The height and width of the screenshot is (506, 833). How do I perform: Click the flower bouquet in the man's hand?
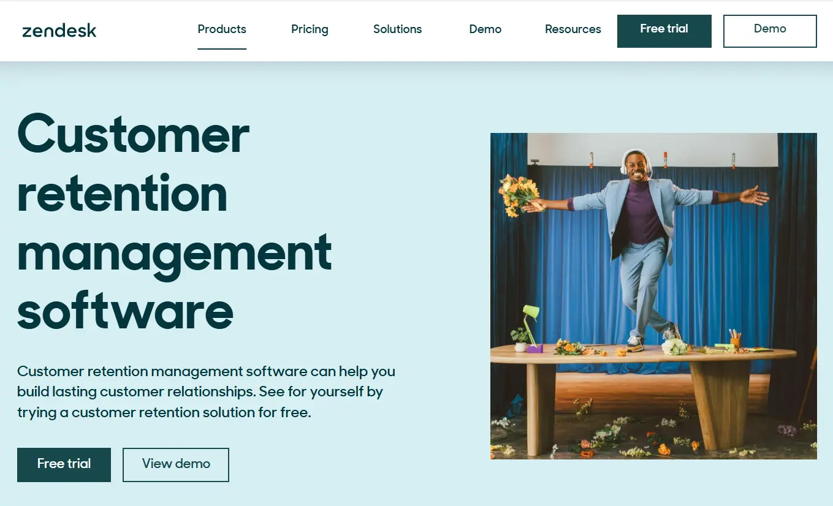pyautogui.click(x=519, y=195)
